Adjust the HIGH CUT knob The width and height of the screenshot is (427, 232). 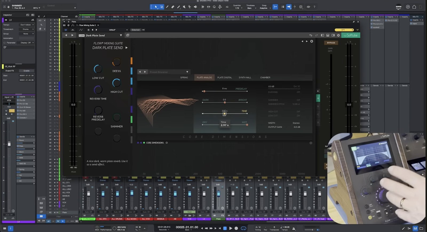click(x=116, y=83)
